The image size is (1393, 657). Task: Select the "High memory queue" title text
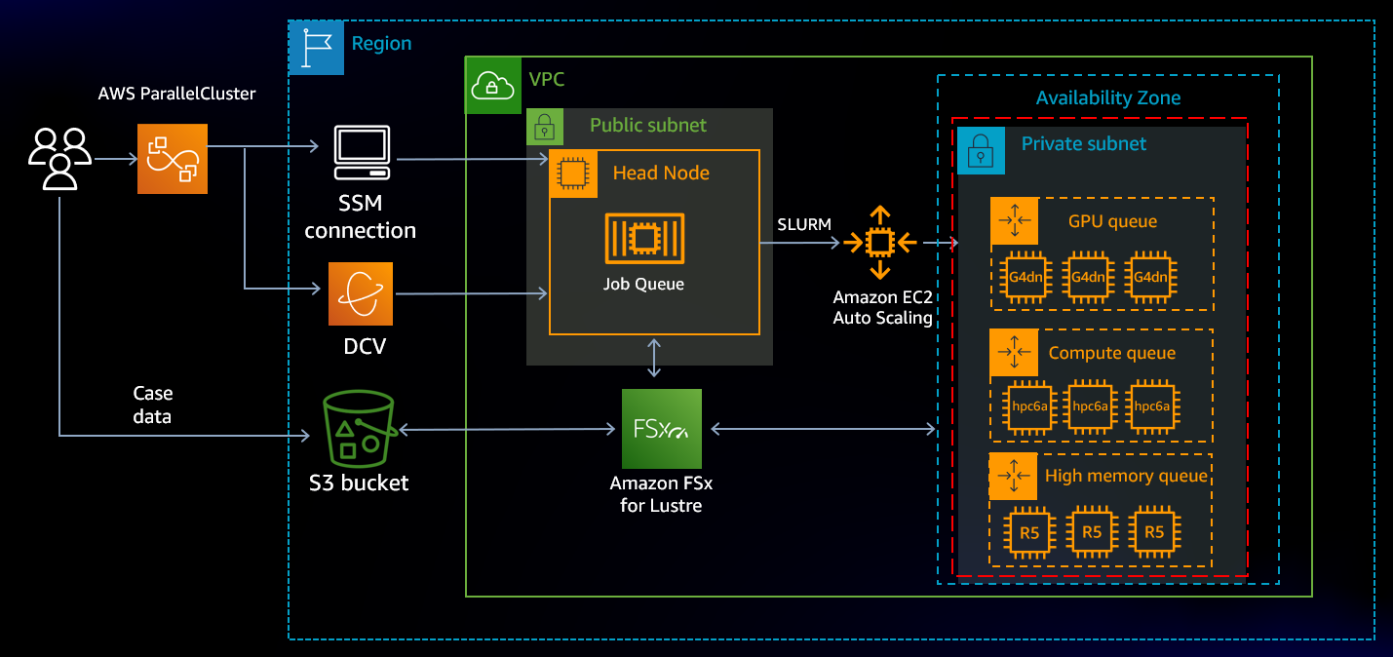pos(1126,477)
